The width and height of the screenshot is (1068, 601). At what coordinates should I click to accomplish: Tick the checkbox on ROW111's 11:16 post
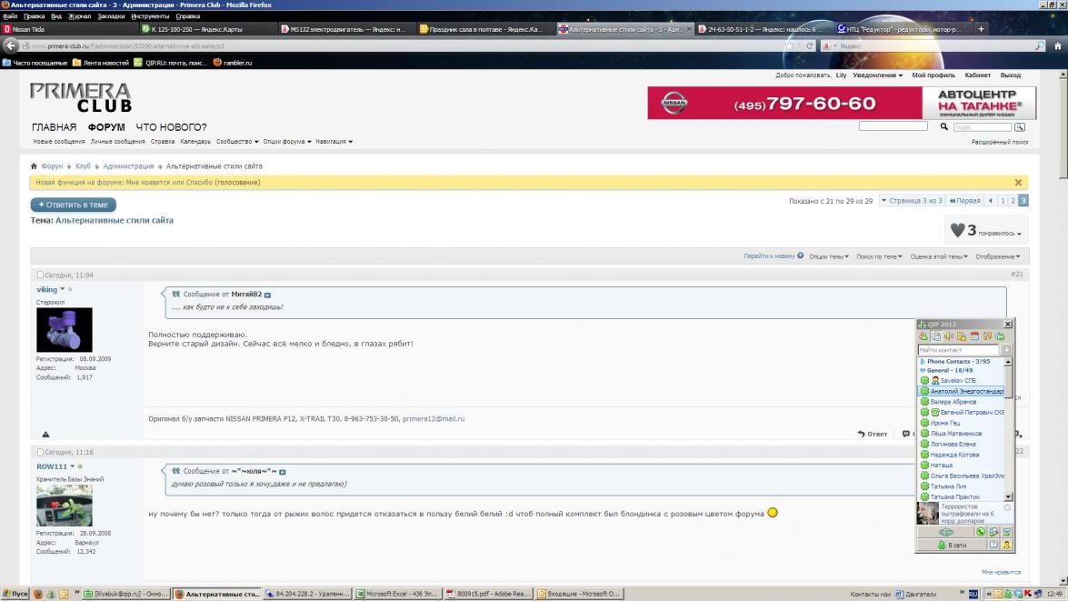tap(40, 452)
